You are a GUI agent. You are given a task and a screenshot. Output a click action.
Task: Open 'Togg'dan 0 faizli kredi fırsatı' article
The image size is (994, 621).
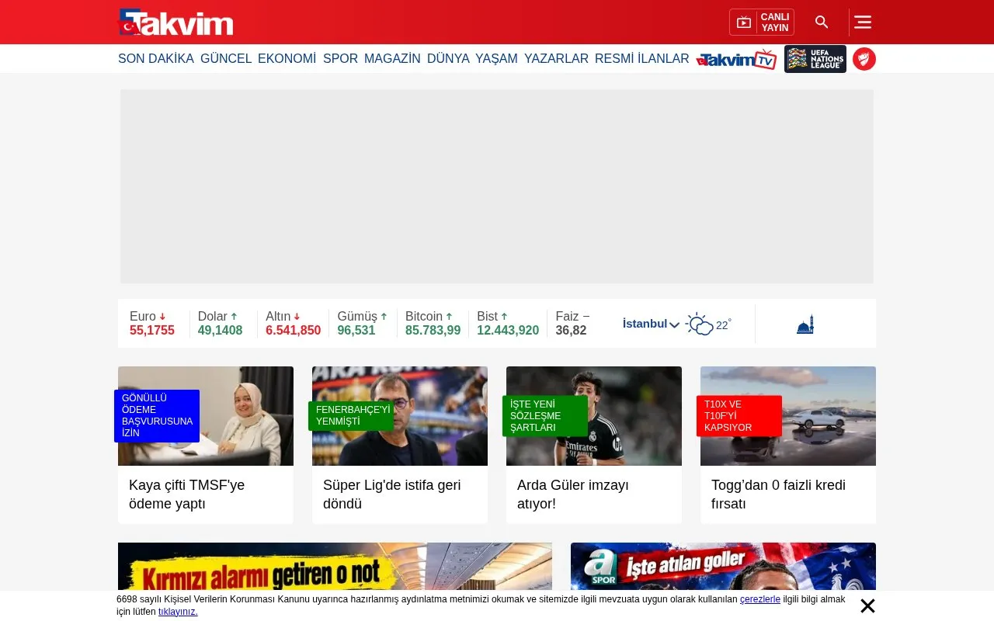tap(778, 494)
